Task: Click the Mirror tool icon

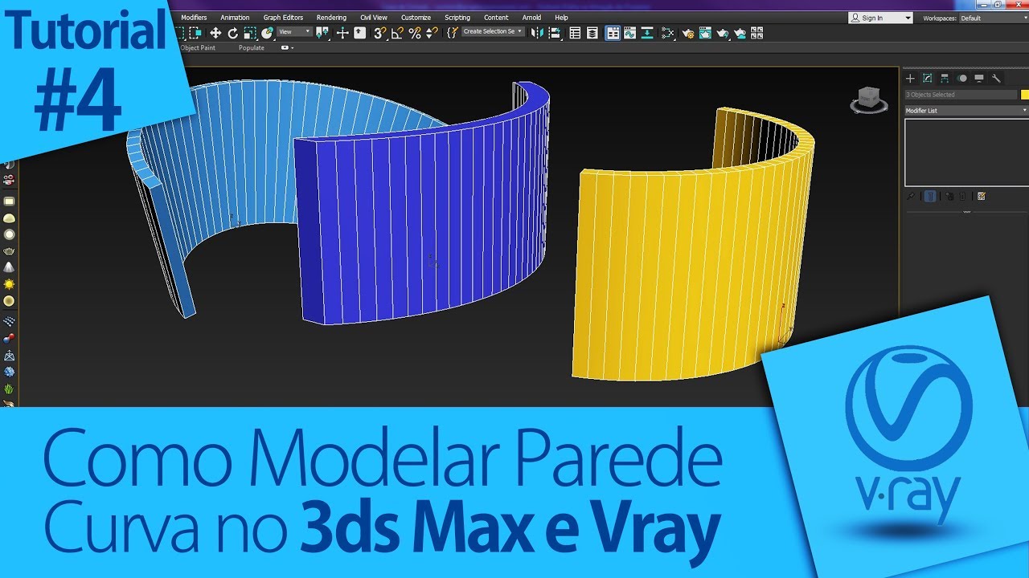Action: tap(537, 33)
